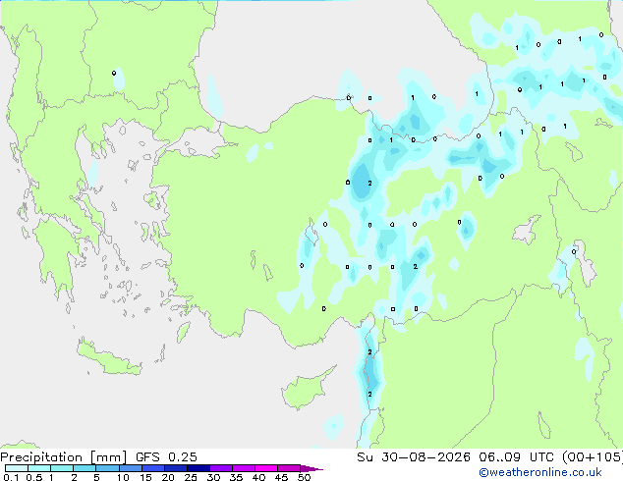Choose the 2–5 mm legend swatch
Screen dimensions: 623x481
pos(85,468)
